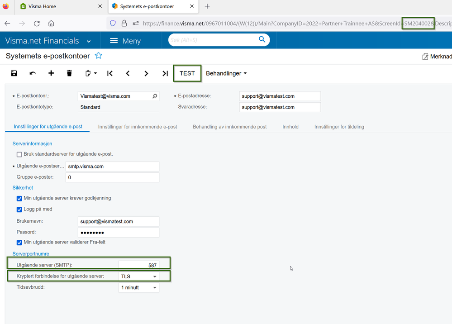Switch to the Innhold tab
The image size is (452, 324).
[290, 127]
